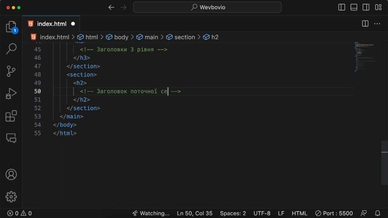Select the index.html editor tab
Image resolution: width=388 pixels, height=218 pixels.
point(51,24)
